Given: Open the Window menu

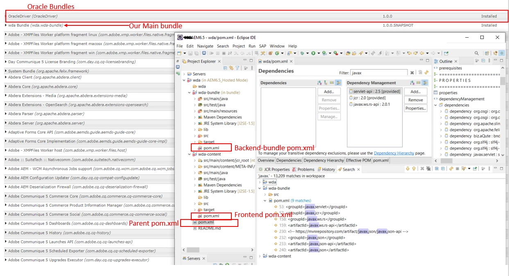Looking at the screenshot, I should point(277,46).
